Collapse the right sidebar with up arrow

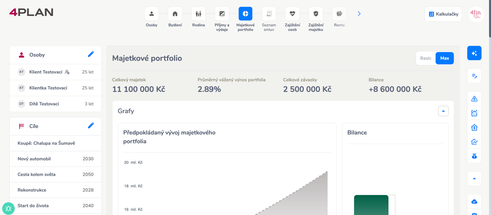[474, 179]
